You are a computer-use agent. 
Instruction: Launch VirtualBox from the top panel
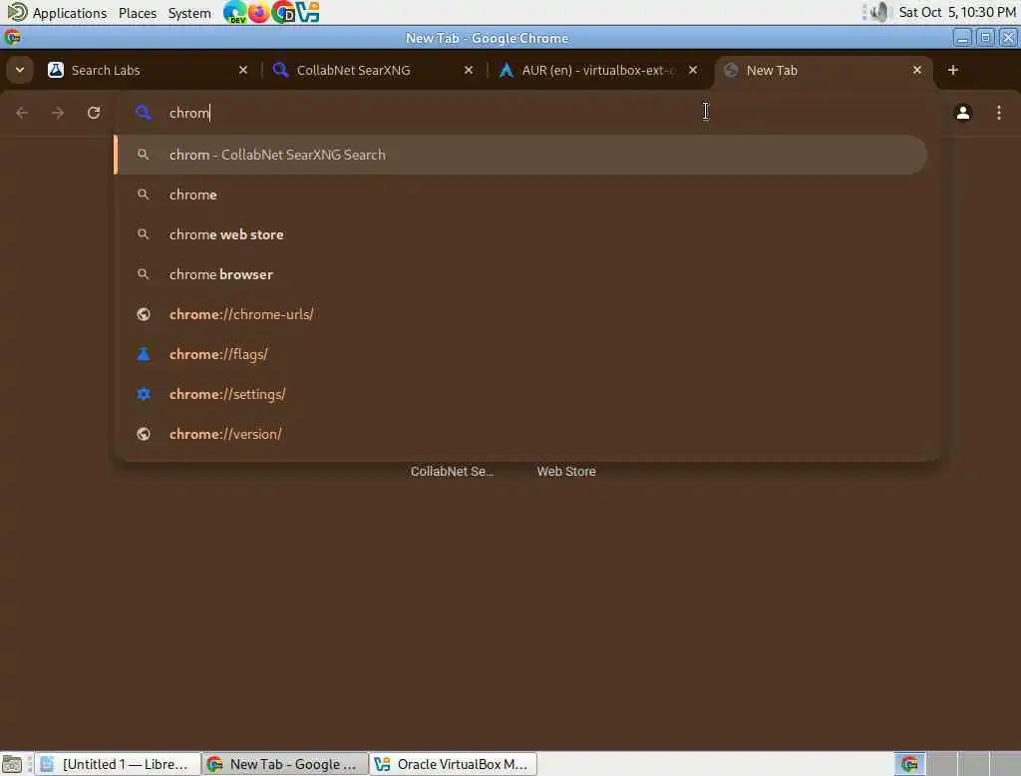(x=307, y=12)
